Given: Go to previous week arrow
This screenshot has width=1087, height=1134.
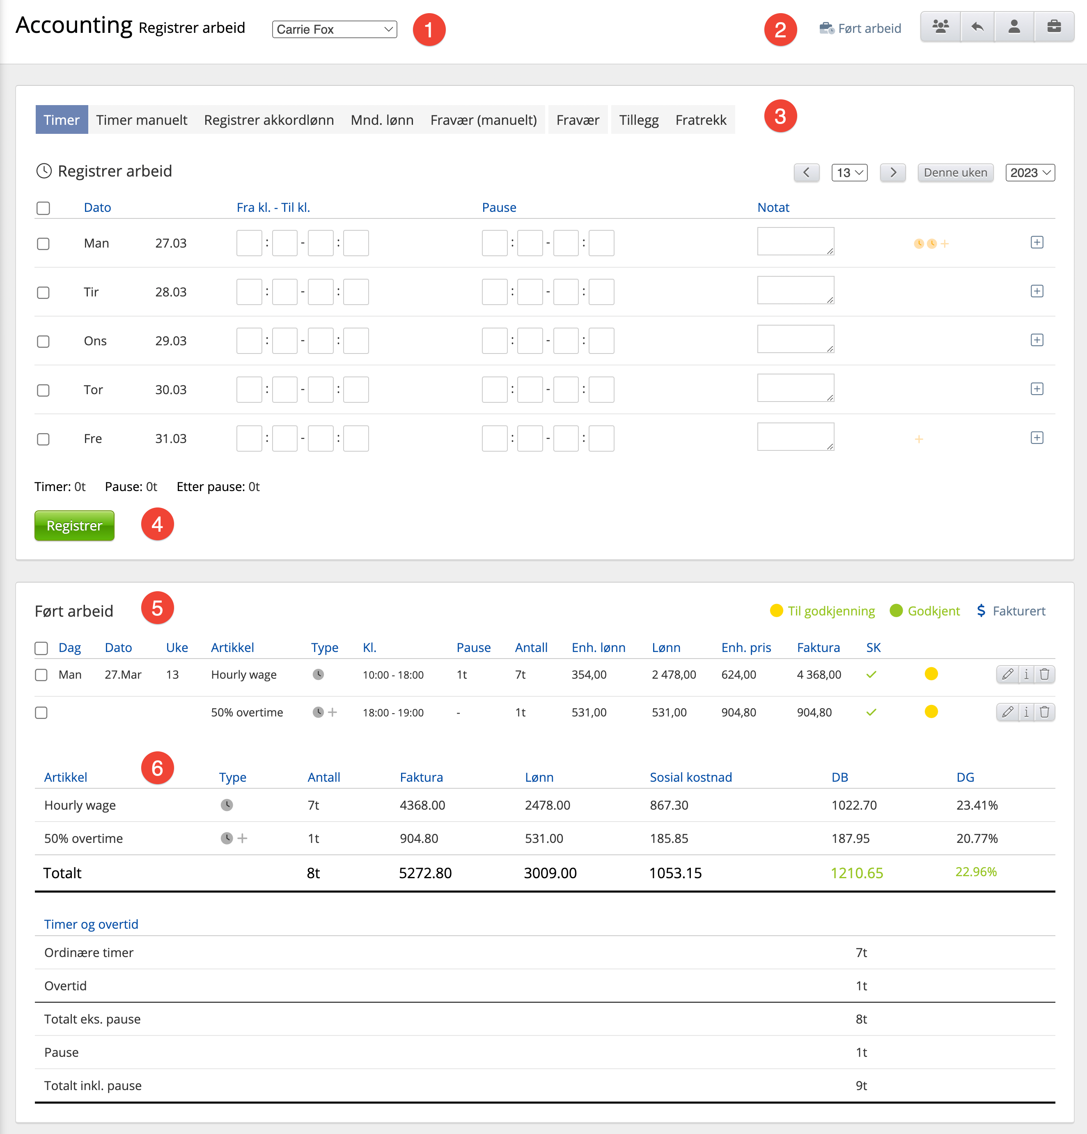Looking at the screenshot, I should coord(807,172).
